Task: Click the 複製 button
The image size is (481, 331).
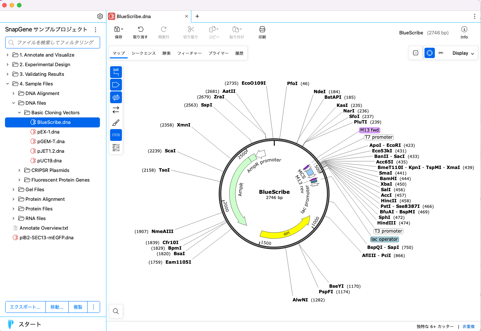Action: [x=78, y=307]
